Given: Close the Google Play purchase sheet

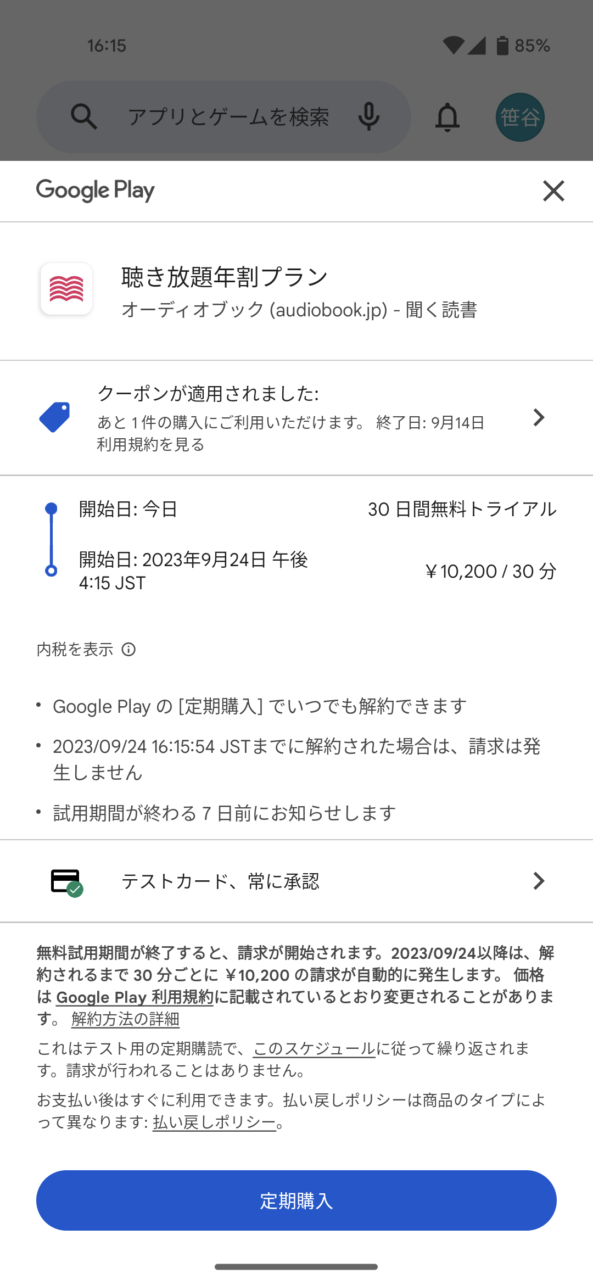Looking at the screenshot, I should click(553, 191).
